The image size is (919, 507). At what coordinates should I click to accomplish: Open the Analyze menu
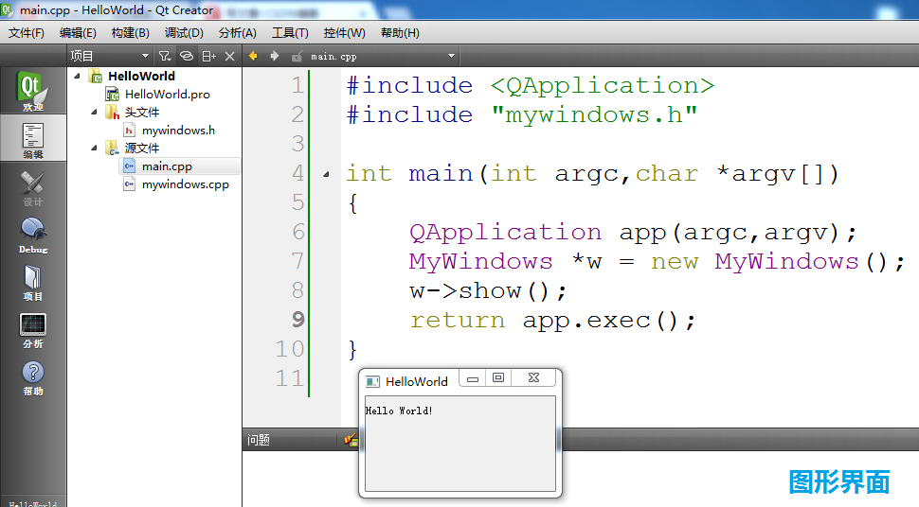pos(238,33)
